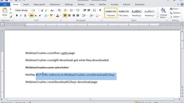Minimize the ribbon with the caret icon
184x103 pixels.
coord(178,4)
